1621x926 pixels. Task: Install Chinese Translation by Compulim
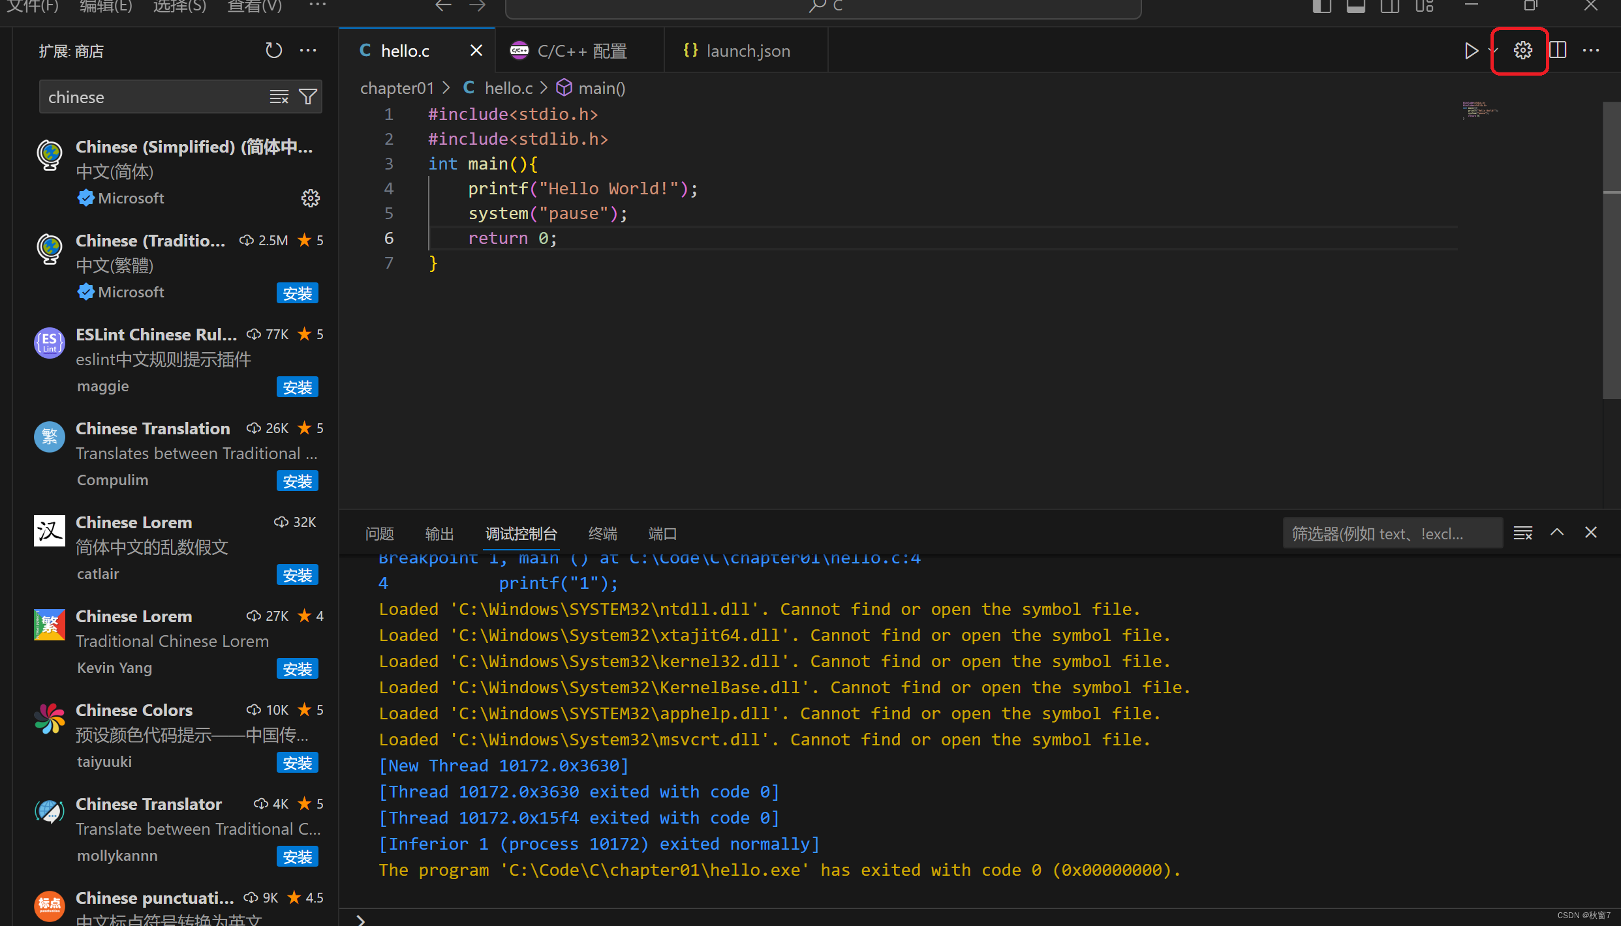pyautogui.click(x=298, y=481)
